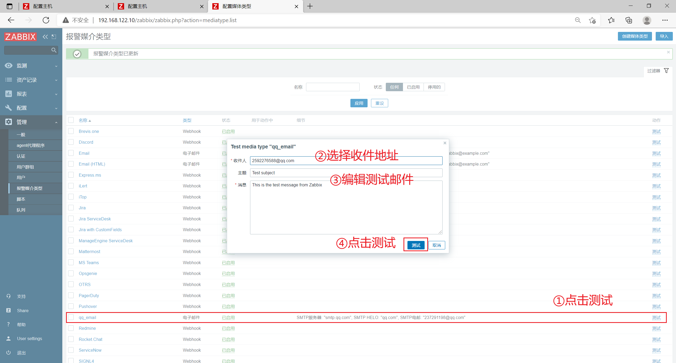Open 一般 general submenu

(x=35, y=134)
